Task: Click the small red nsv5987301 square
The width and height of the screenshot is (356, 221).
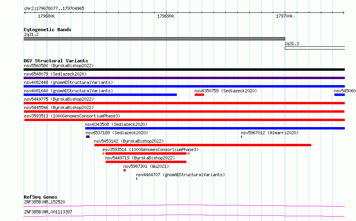Action: (x=125, y=170)
